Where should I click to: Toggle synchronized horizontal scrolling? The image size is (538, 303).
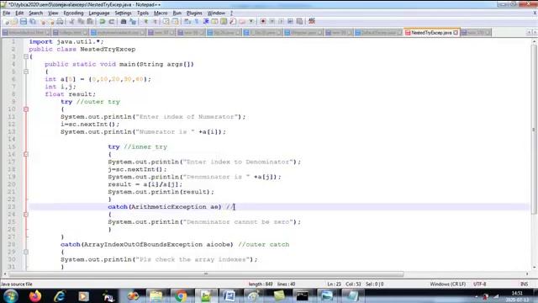175,21
